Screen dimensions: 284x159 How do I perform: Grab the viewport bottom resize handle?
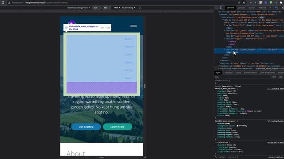[102, 158]
